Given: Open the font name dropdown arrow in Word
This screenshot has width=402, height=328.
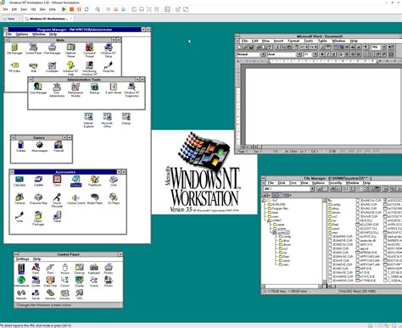Looking at the screenshot, I should (299, 54).
